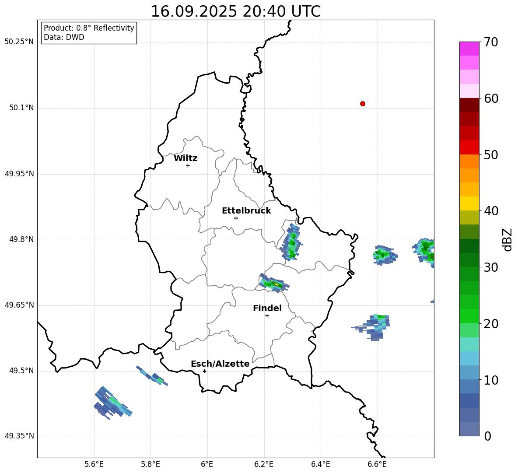The width and height of the screenshot is (518, 473).
Task: Click the Ettelbruck cross marker
Action: point(236,218)
